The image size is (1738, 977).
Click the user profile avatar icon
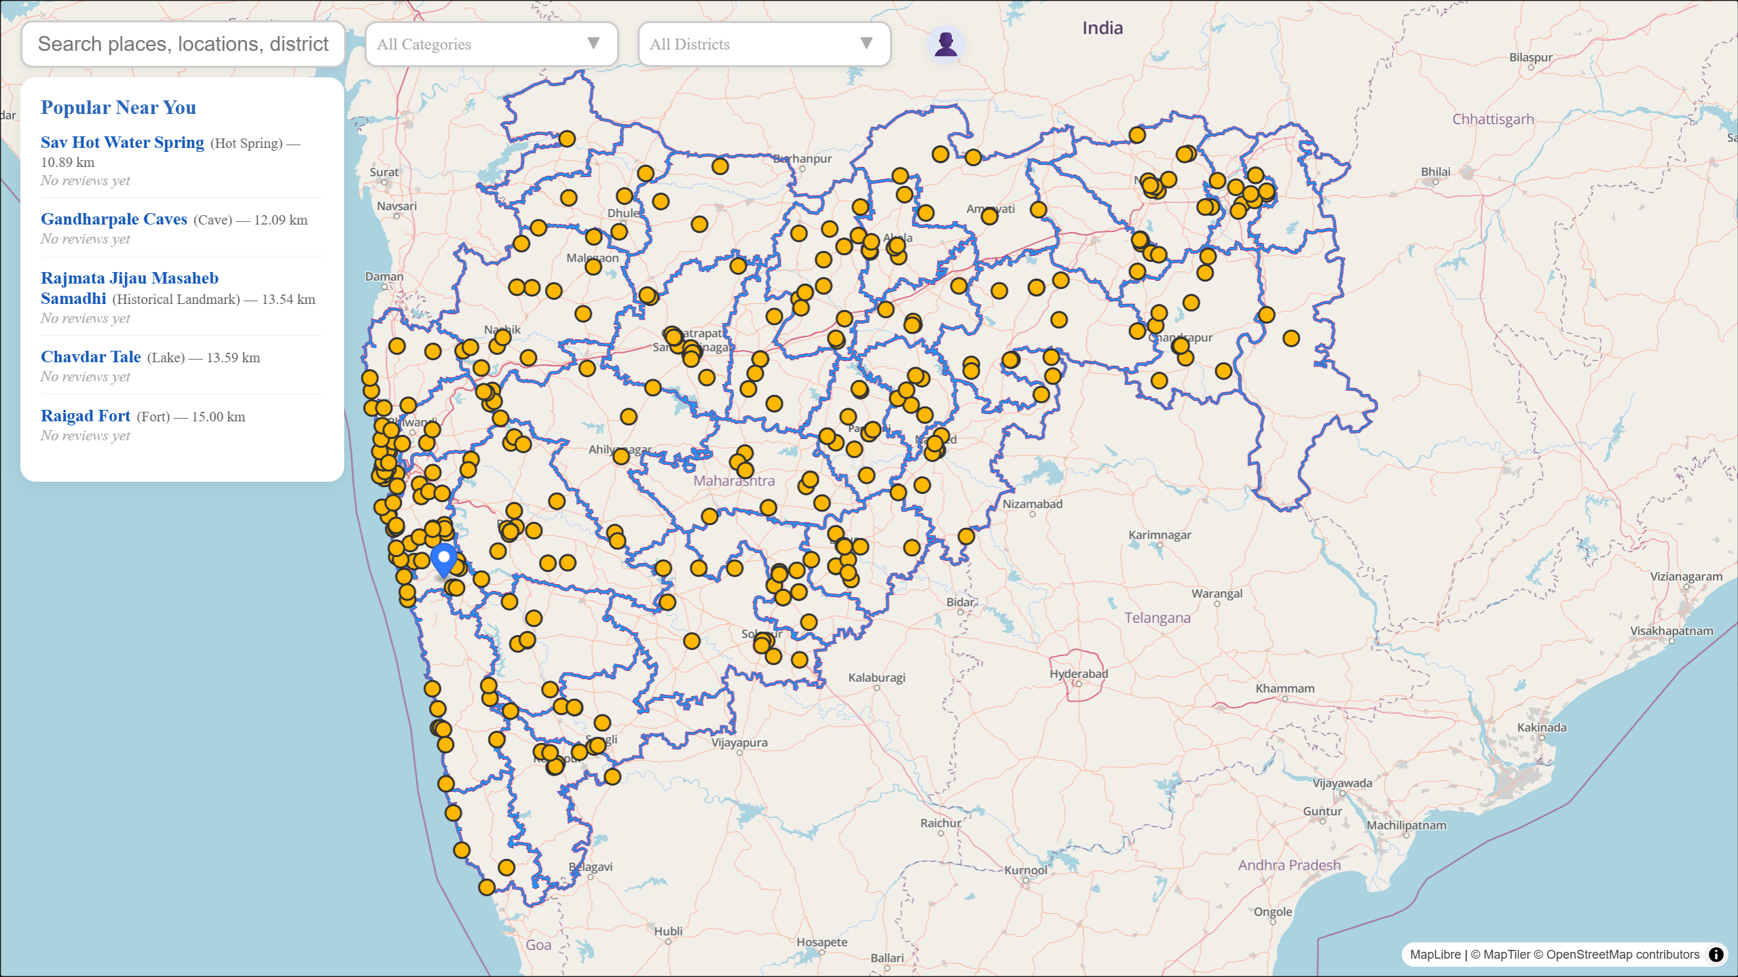pos(946,44)
